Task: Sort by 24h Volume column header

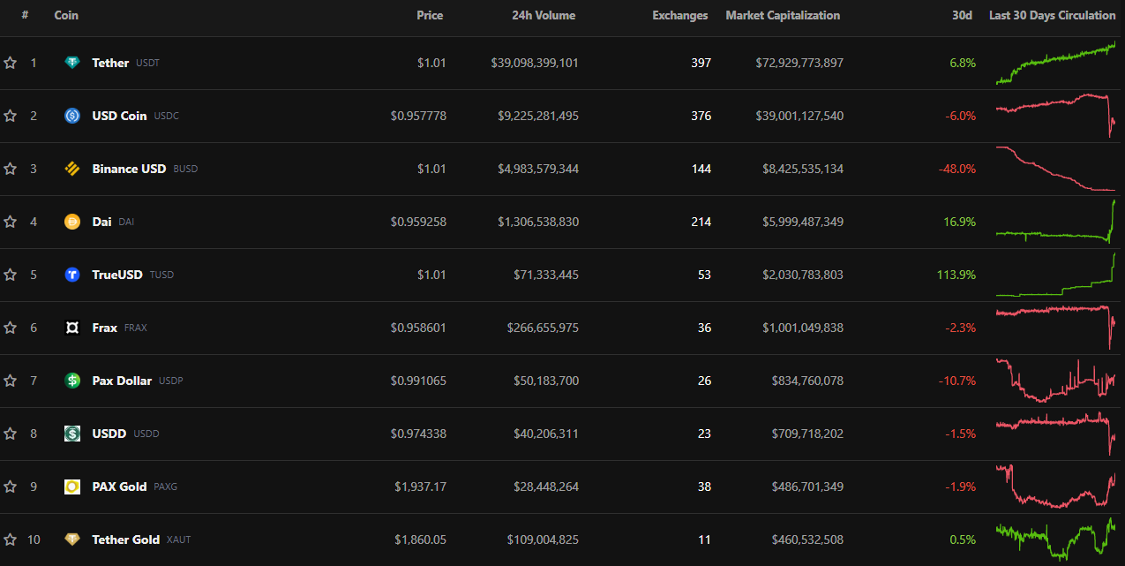Action: tap(544, 15)
